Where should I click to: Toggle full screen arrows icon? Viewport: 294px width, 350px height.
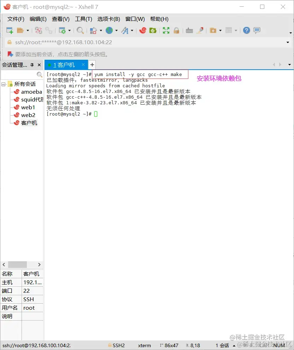point(166,30)
